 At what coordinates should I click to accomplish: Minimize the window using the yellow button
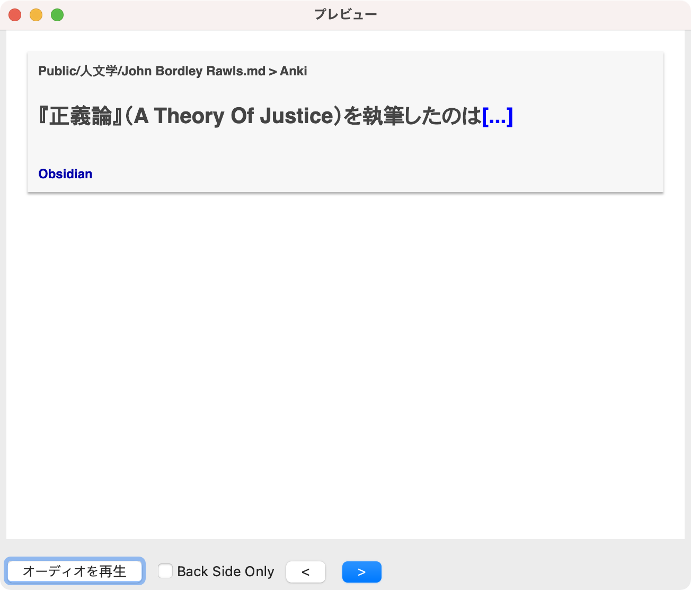(x=36, y=15)
